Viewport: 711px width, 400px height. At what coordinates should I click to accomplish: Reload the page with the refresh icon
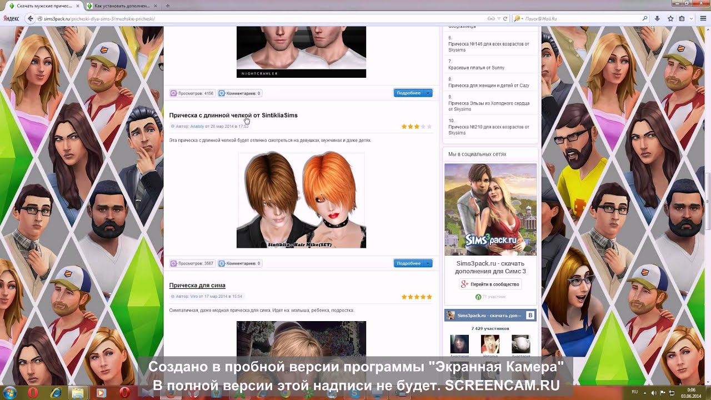click(505, 18)
